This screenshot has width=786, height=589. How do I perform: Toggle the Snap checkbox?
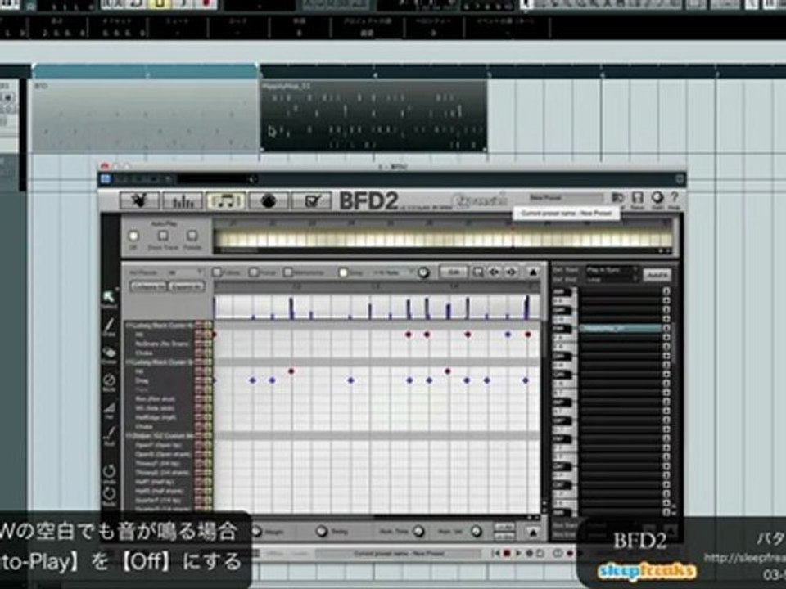click(x=343, y=272)
